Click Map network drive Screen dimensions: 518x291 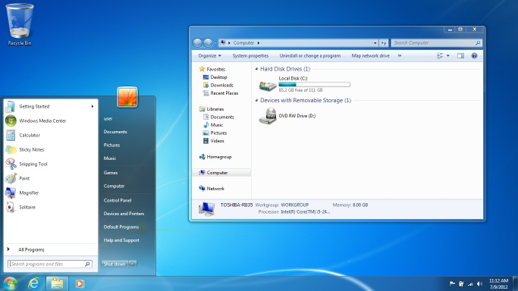point(370,56)
